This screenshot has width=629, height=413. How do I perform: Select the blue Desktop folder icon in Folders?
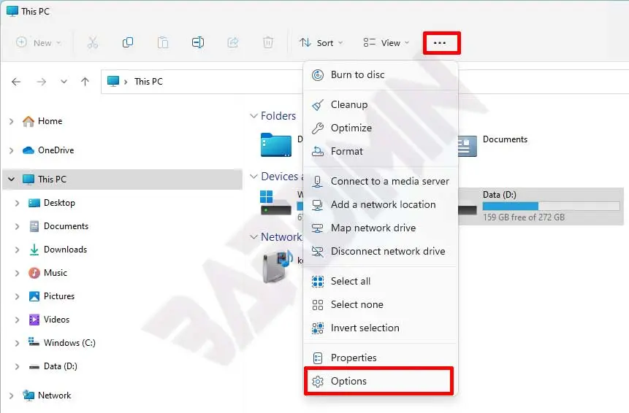pos(275,144)
